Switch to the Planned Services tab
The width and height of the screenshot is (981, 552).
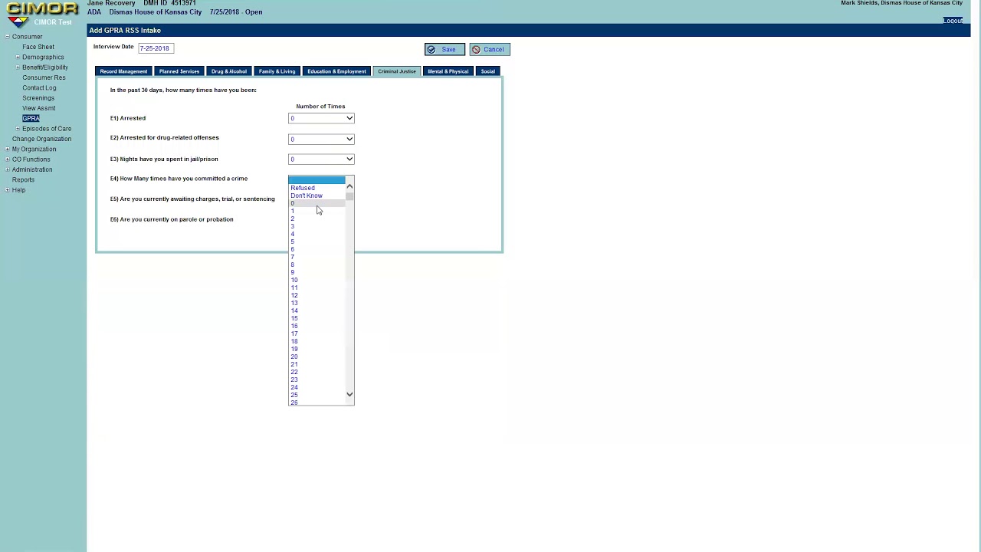point(179,71)
